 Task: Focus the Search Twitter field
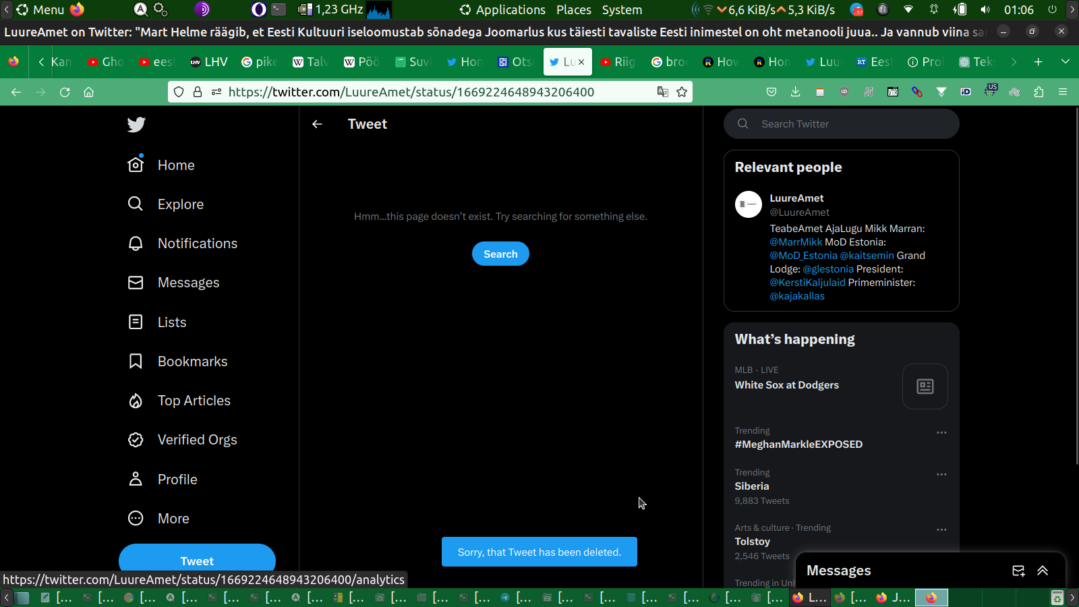pos(842,124)
